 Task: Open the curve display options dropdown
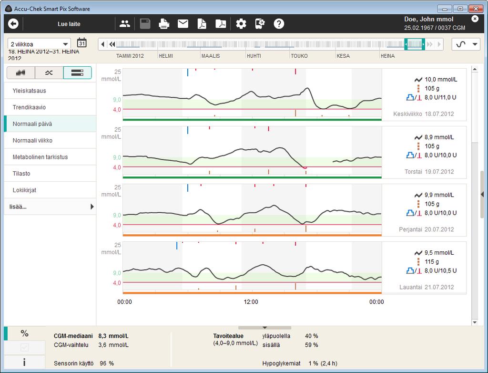466,44
